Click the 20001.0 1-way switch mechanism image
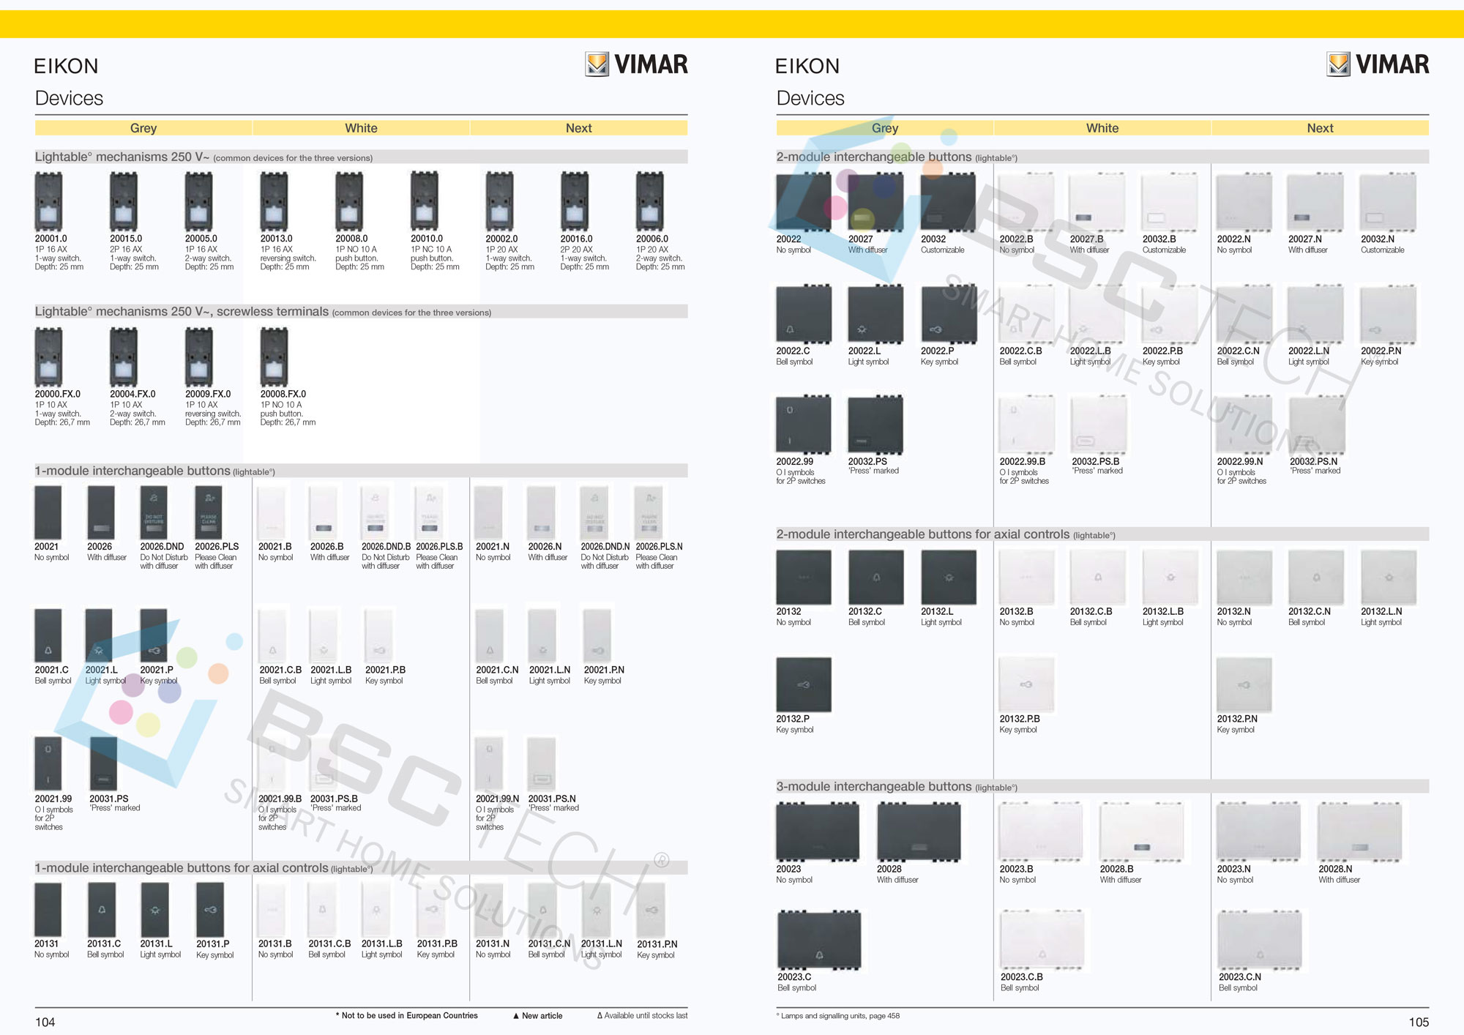 tap(48, 201)
